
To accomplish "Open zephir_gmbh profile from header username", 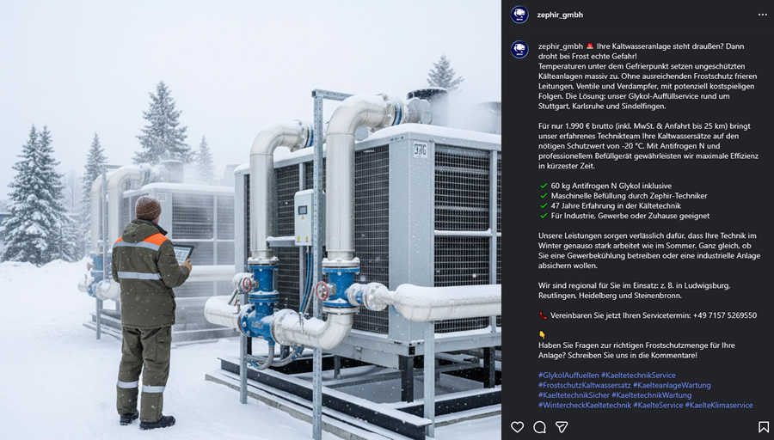I will (561, 15).
